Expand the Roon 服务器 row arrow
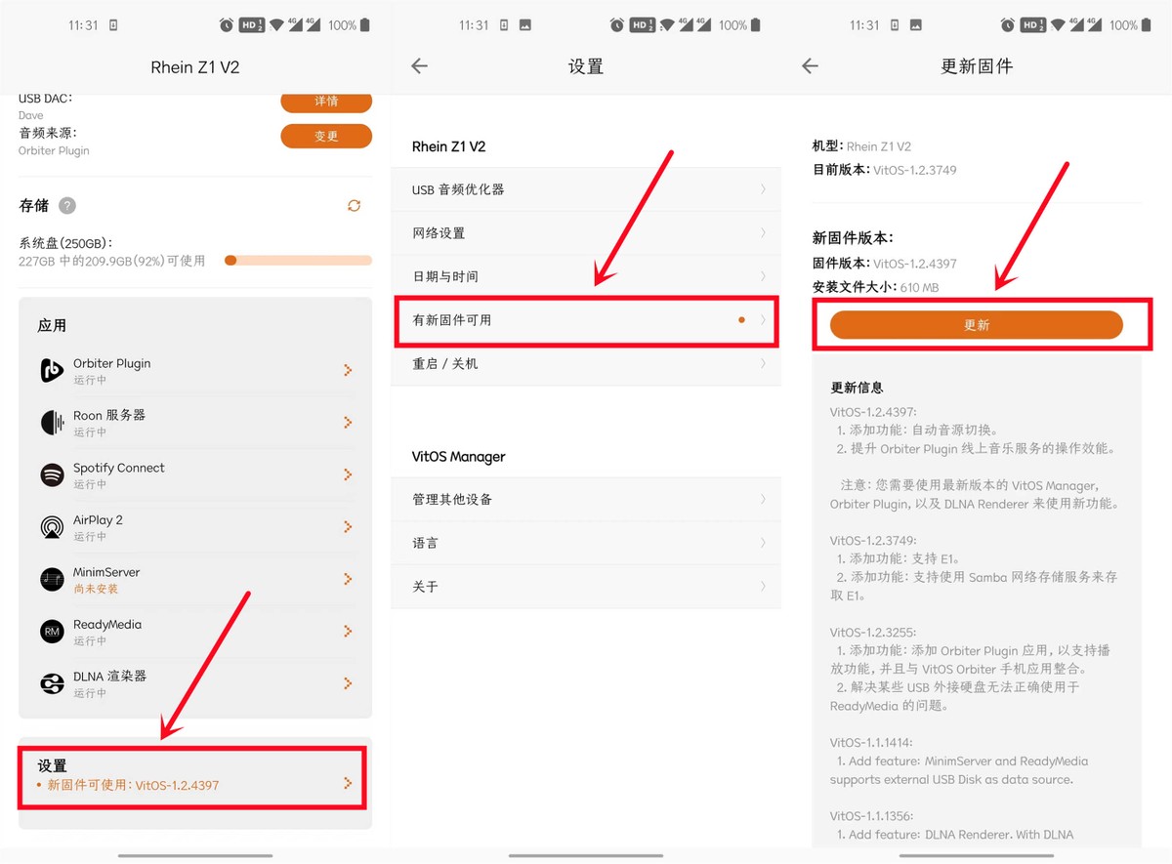Viewport: 1172px width, 864px height. click(348, 423)
